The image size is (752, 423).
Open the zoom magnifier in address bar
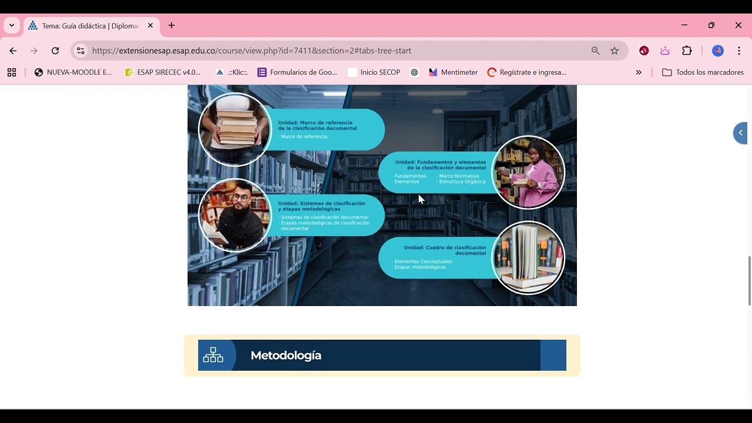point(596,51)
